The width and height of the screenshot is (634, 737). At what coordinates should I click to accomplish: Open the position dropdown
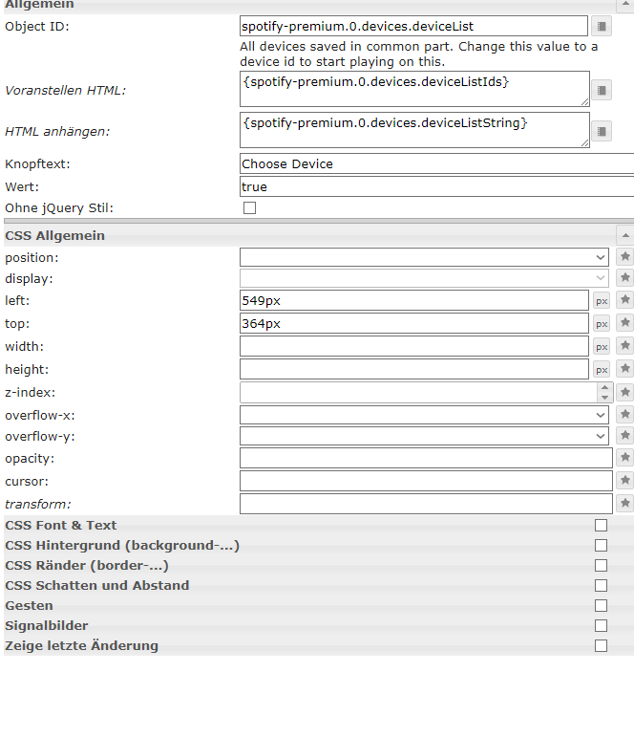click(424, 257)
